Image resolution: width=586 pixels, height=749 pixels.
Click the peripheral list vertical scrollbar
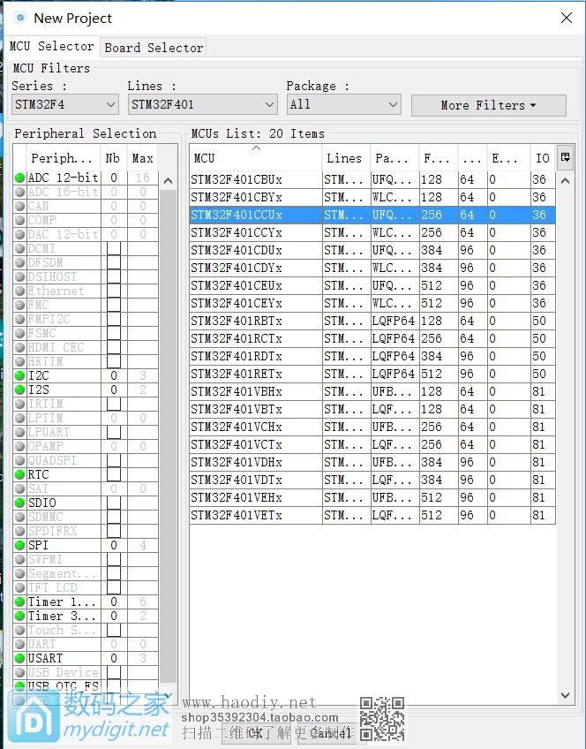pyautogui.click(x=168, y=424)
